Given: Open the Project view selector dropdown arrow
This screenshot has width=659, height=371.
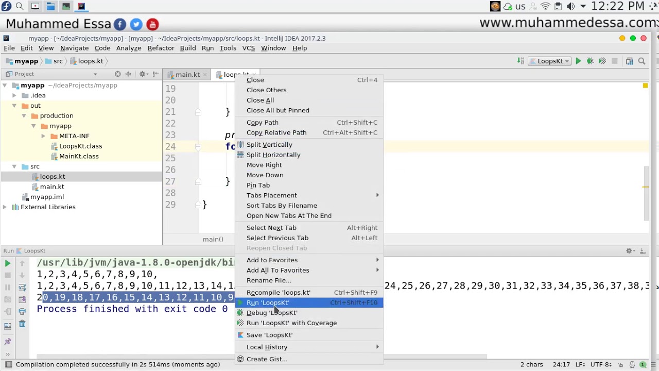Looking at the screenshot, I should 95,74.
